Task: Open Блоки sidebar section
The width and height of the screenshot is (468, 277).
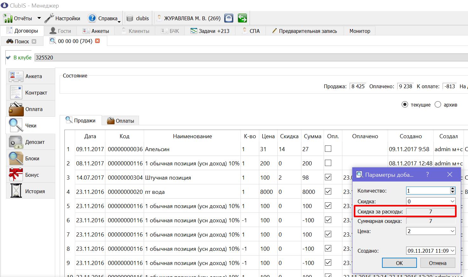Action: (30, 158)
